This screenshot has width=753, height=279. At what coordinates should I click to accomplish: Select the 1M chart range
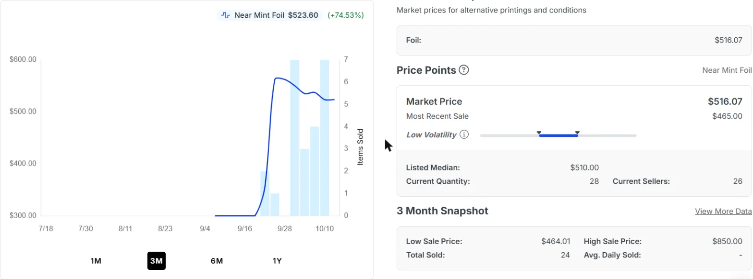96,261
